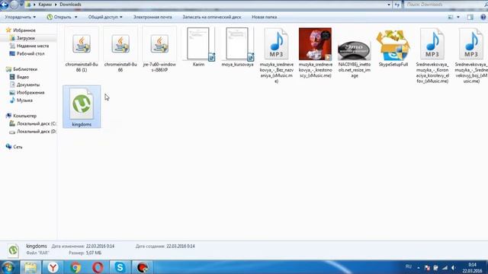Screen dimensions: 488x274
Task: Open File Explorer from the taskbar
Action: [x=30, y=267]
